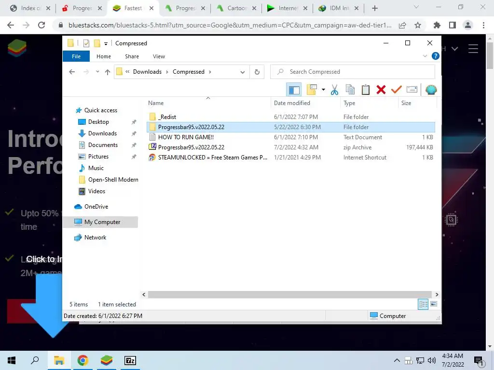Bookmark this page with the star icon
This screenshot has height=370, width=494.
coord(418,25)
